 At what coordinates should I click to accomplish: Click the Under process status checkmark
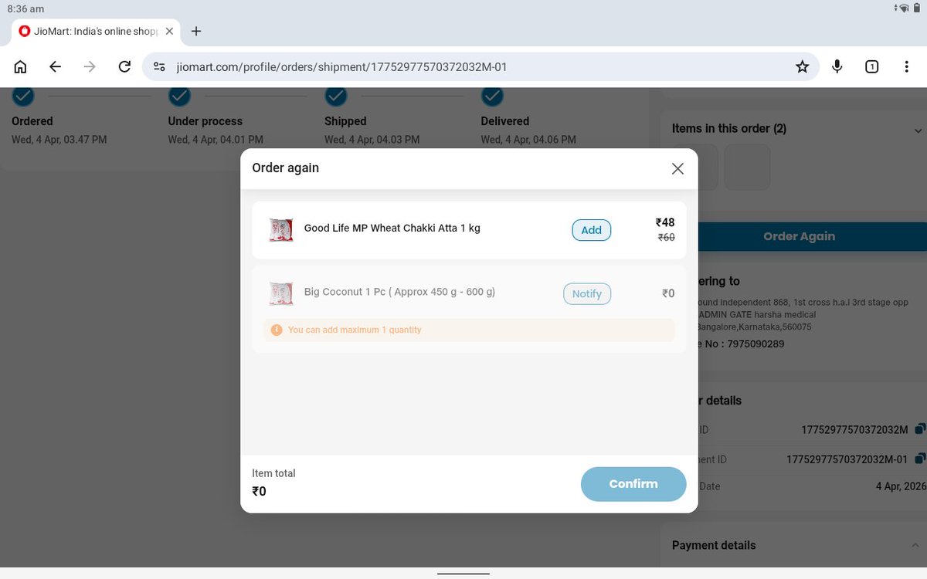pos(179,96)
